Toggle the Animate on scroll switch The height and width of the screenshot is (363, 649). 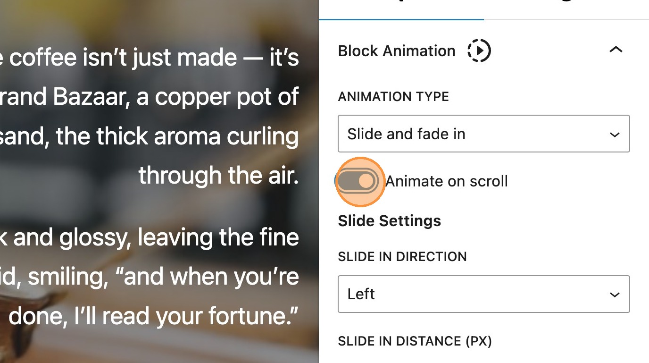358,181
